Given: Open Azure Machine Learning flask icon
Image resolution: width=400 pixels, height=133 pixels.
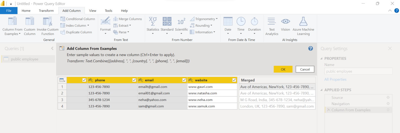Looking at the screenshot, I should point(303,21).
